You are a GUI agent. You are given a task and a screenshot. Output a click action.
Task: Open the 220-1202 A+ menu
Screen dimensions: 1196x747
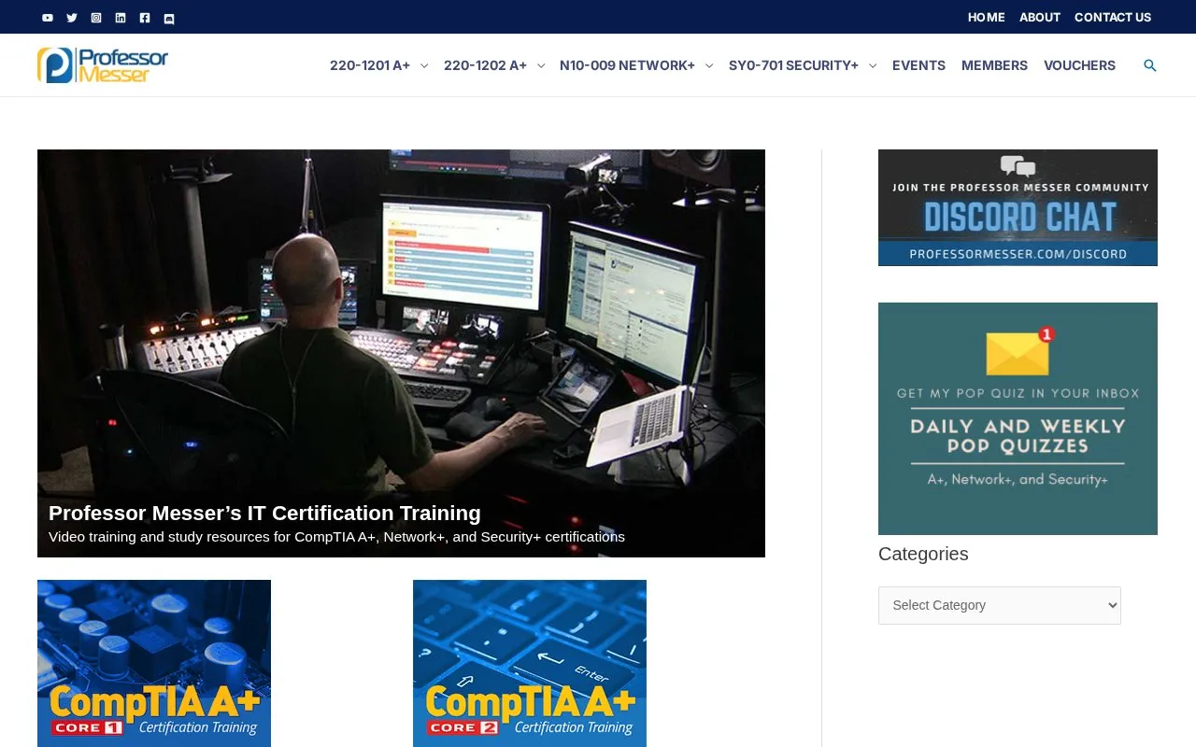pos(485,65)
